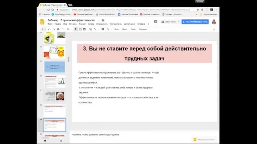Open the Инструменты menu

(116, 24)
